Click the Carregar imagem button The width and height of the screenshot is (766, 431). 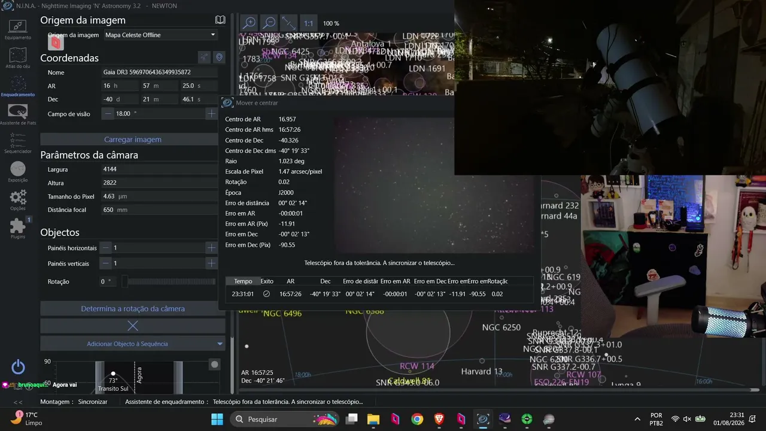[x=133, y=139]
